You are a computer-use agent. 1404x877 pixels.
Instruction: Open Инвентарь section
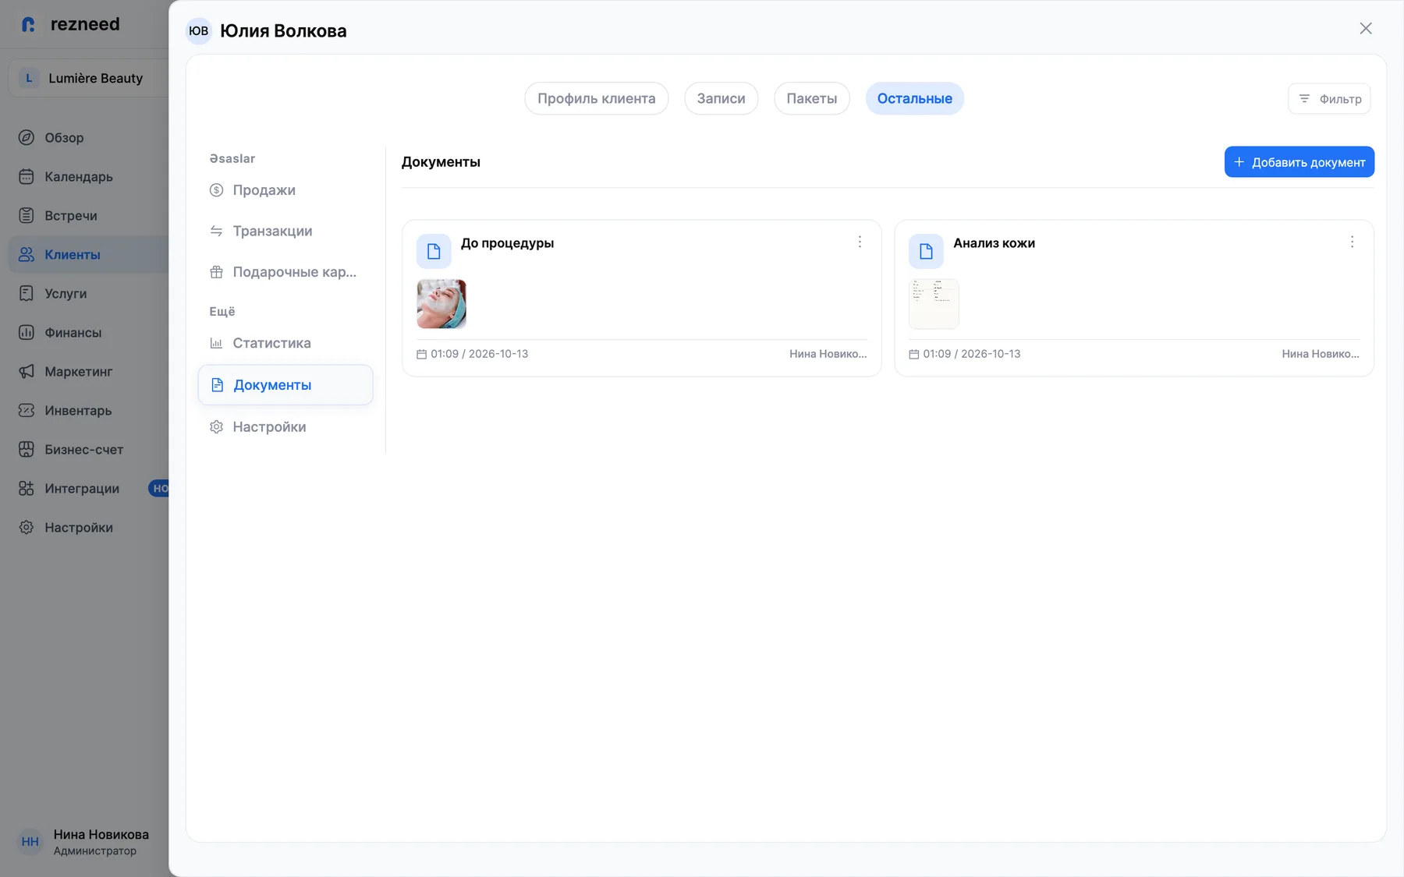pyautogui.click(x=78, y=410)
